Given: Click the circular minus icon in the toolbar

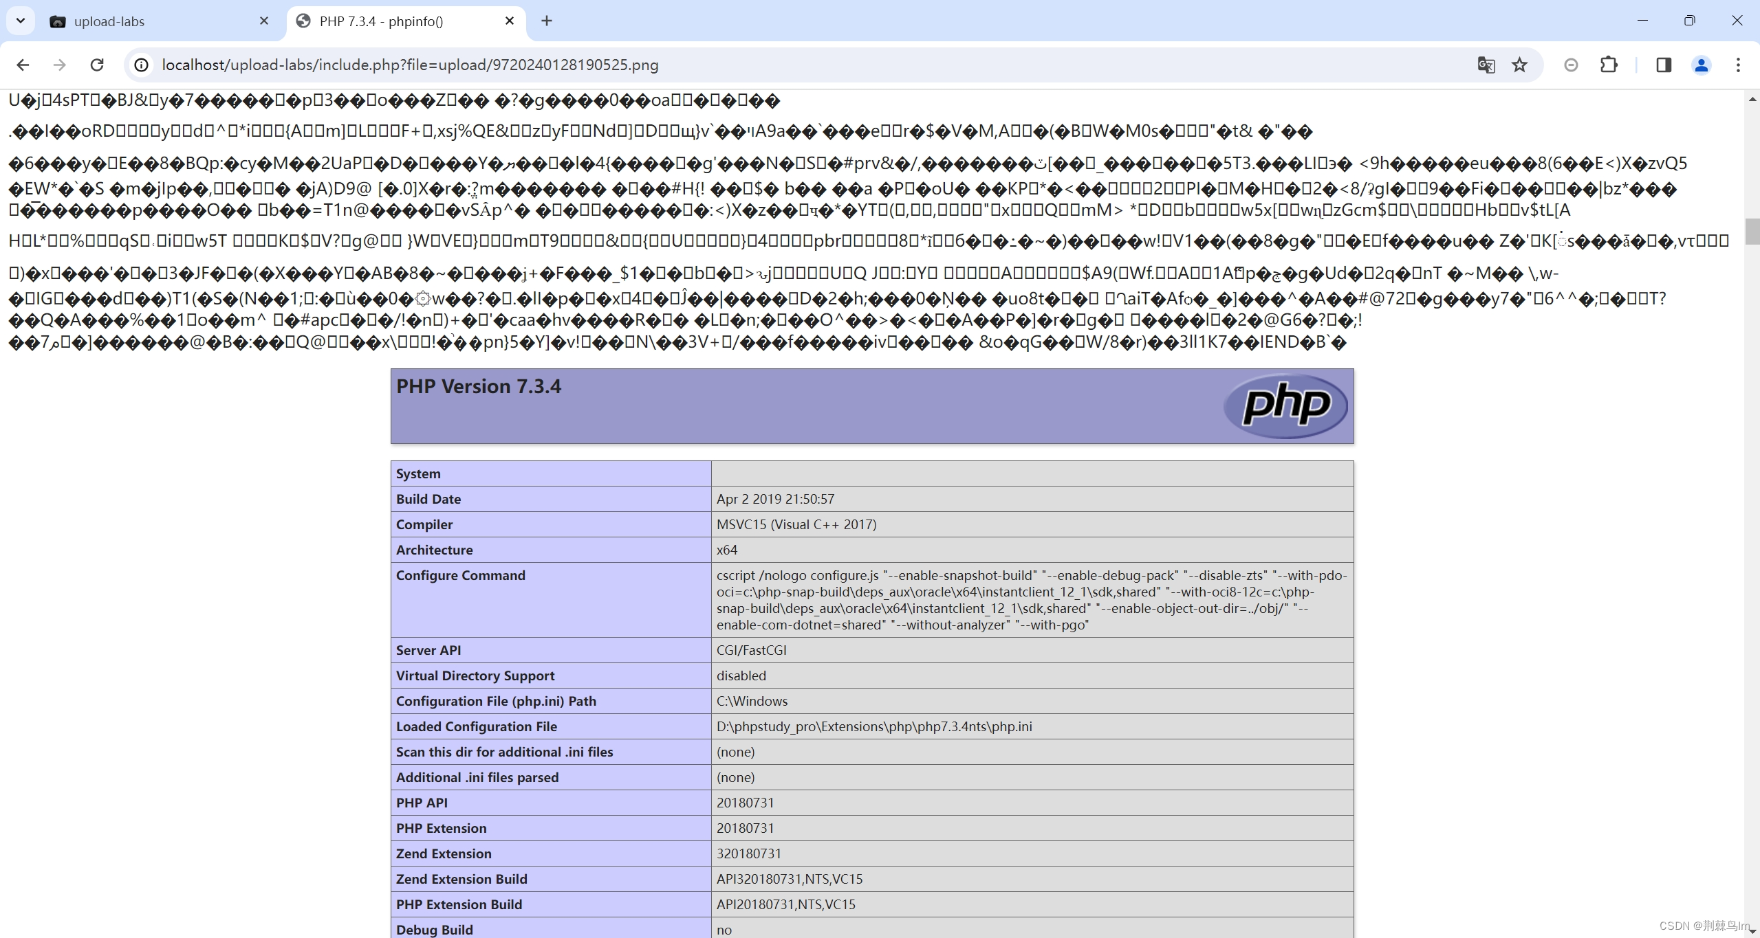Looking at the screenshot, I should (x=1571, y=65).
